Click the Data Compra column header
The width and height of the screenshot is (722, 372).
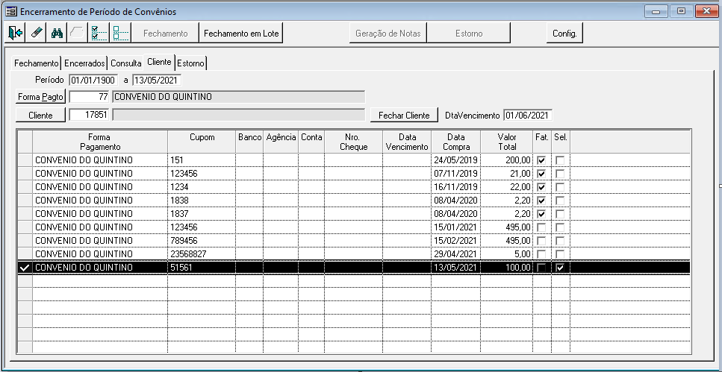coord(456,142)
